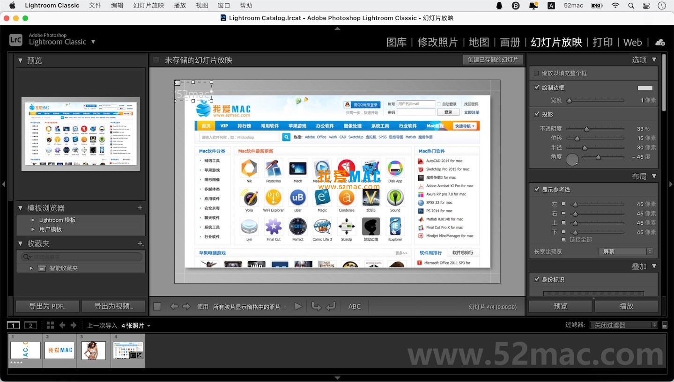Click the stop slideshow square button
The height and width of the screenshot is (382, 674).
point(157,307)
